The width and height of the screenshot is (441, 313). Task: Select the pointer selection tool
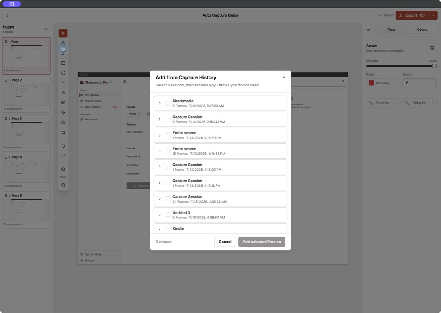pos(63,33)
